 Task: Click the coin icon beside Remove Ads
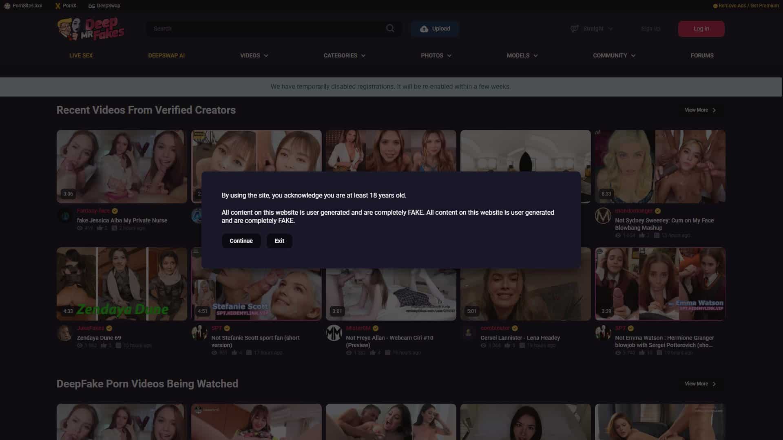click(x=715, y=6)
